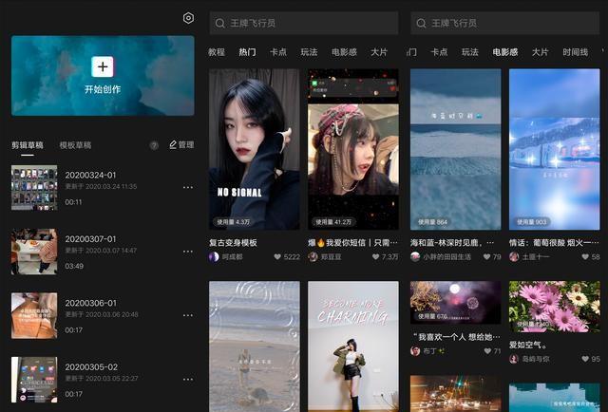This screenshot has height=412, width=608.
Task: Open more options for draft 20200305-02
Action: click(187, 380)
